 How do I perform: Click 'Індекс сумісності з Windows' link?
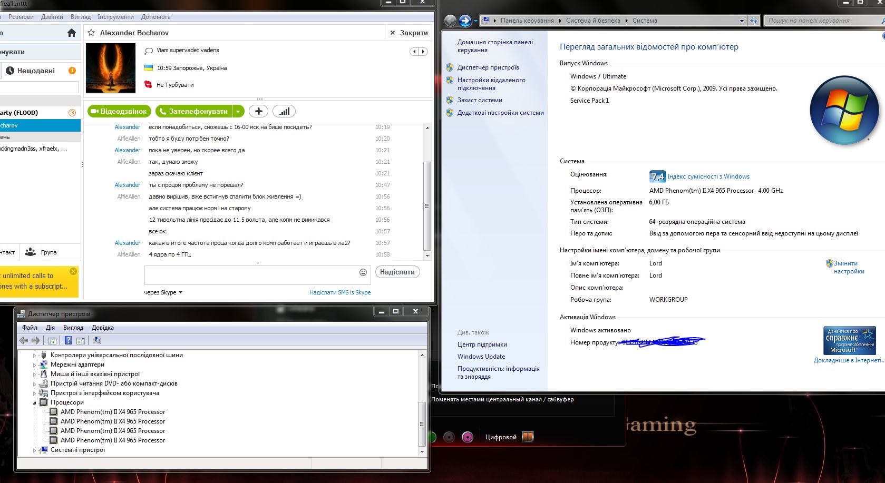pos(708,176)
